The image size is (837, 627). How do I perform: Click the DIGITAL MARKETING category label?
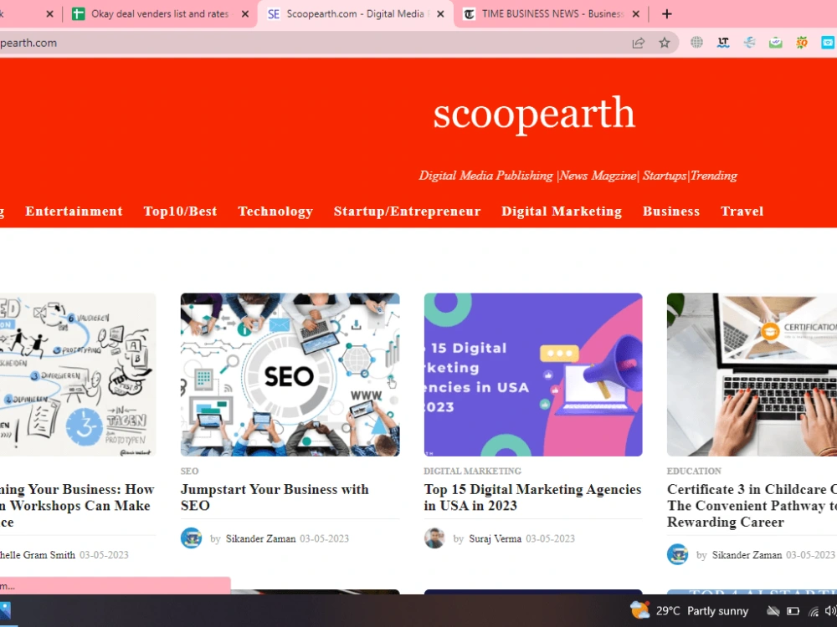472,472
